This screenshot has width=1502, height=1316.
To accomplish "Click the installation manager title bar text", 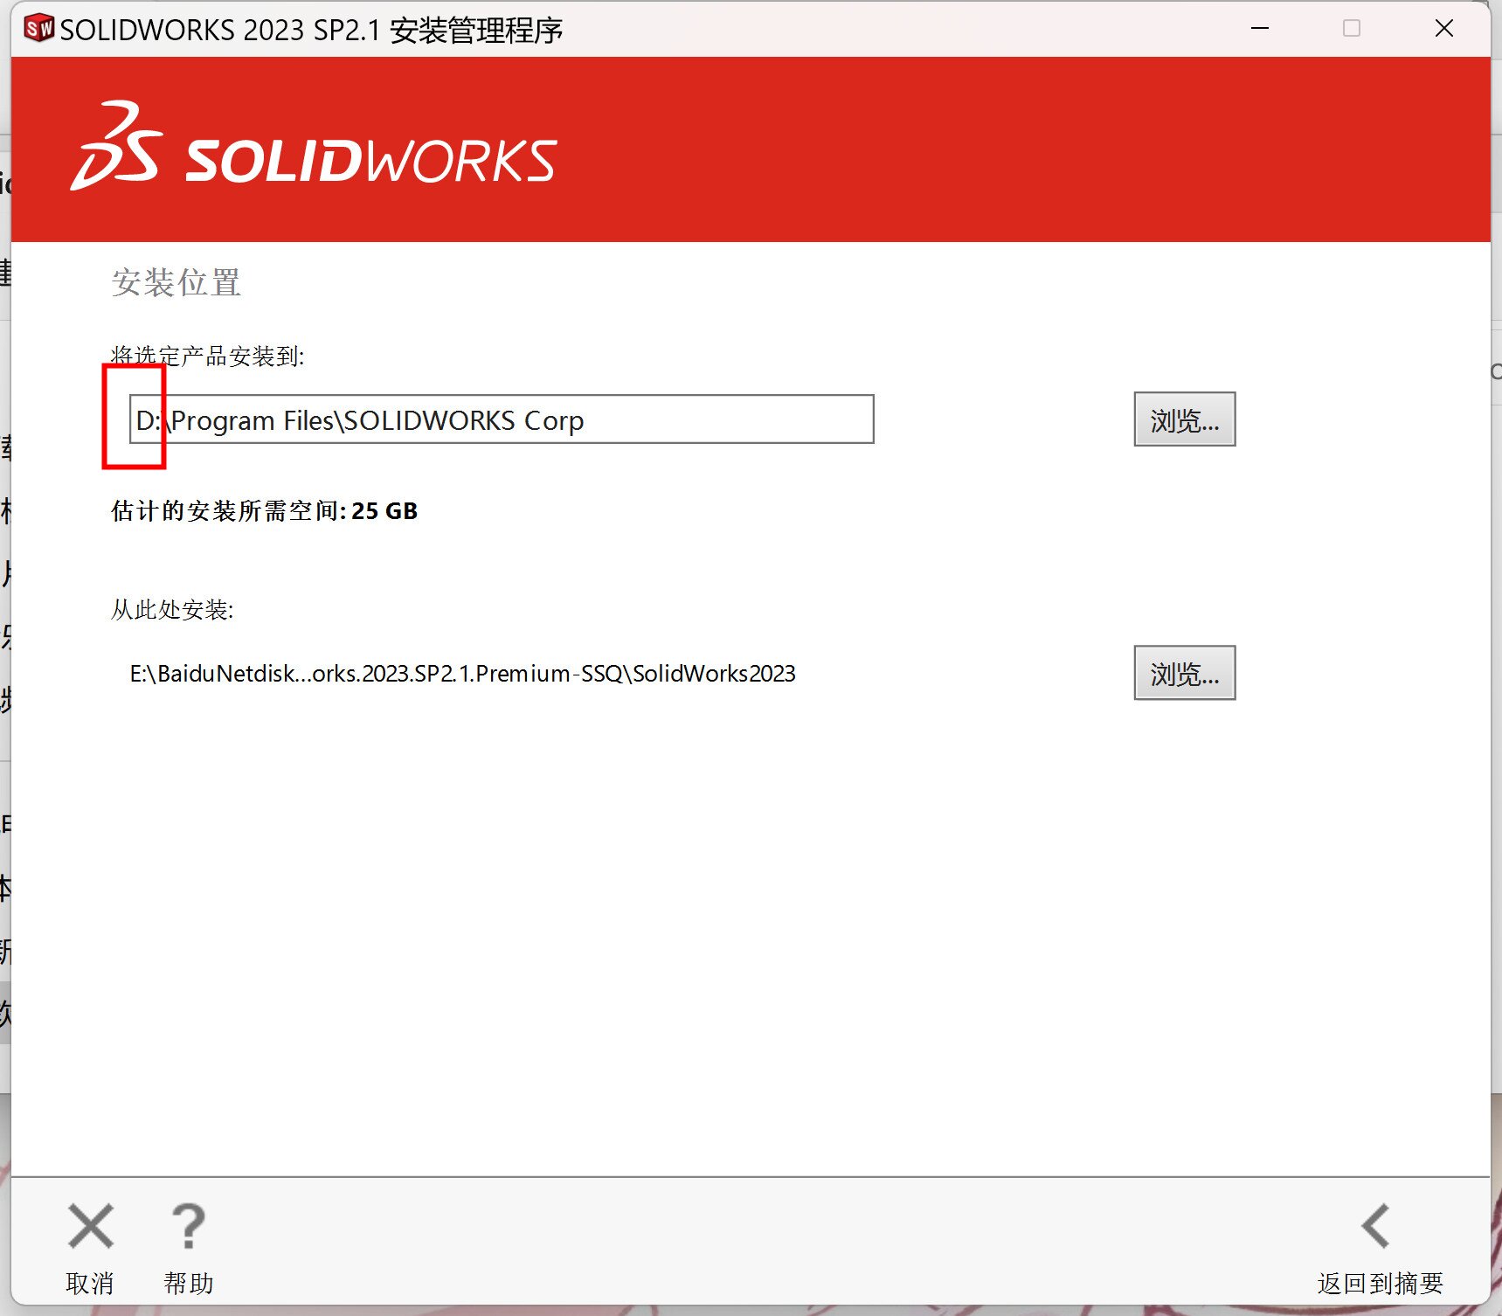I will pyautogui.click(x=311, y=31).
